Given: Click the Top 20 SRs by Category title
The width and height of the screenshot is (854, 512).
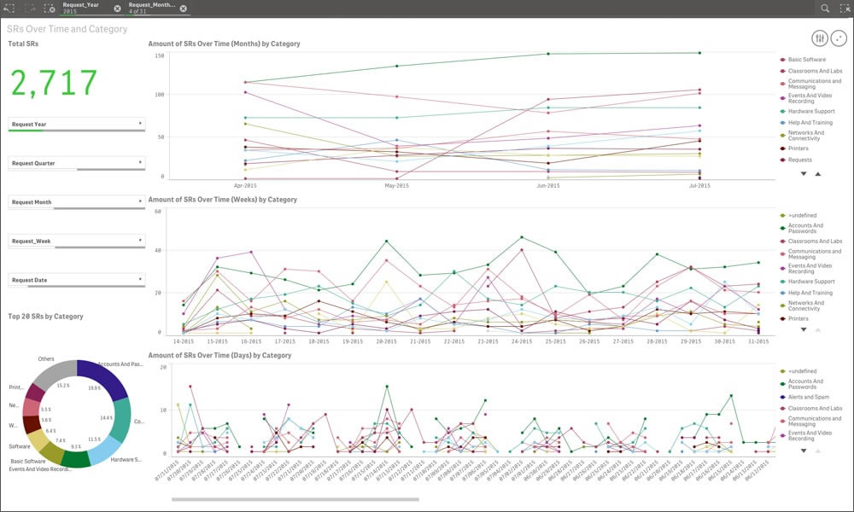Looking at the screenshot, I should (x=45, y=316).
